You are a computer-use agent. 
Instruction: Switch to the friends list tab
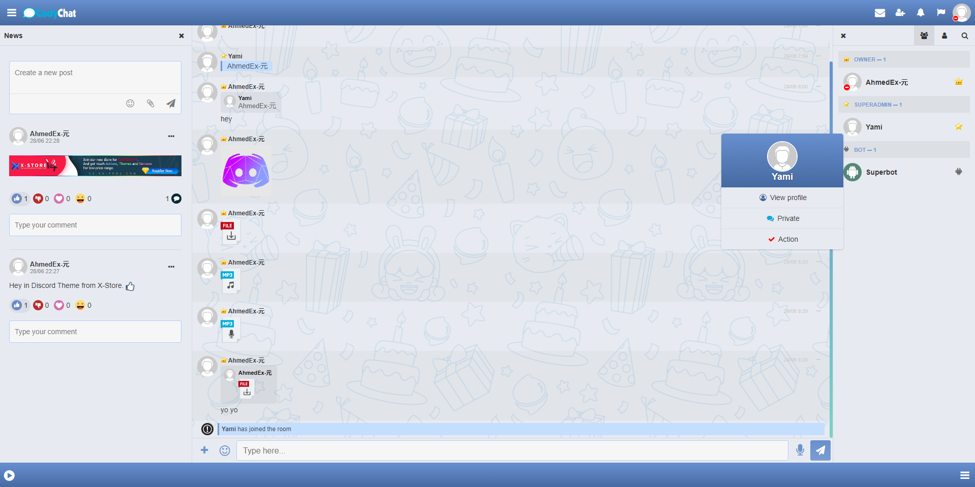click(944, 36)
